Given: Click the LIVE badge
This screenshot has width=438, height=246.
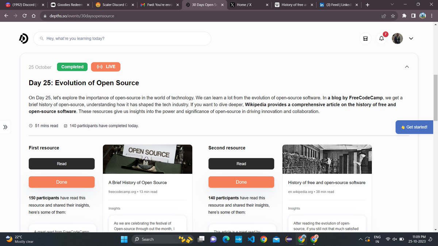Looking at the screenshot, I should 105,67.
